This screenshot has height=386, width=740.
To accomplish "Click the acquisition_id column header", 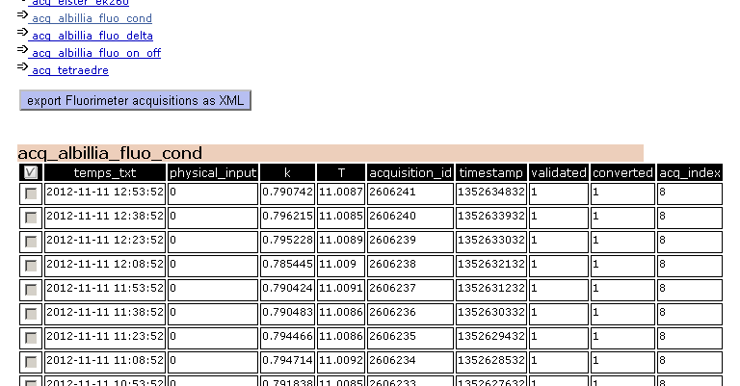I will pyautogui.click(x=410, y=172).
